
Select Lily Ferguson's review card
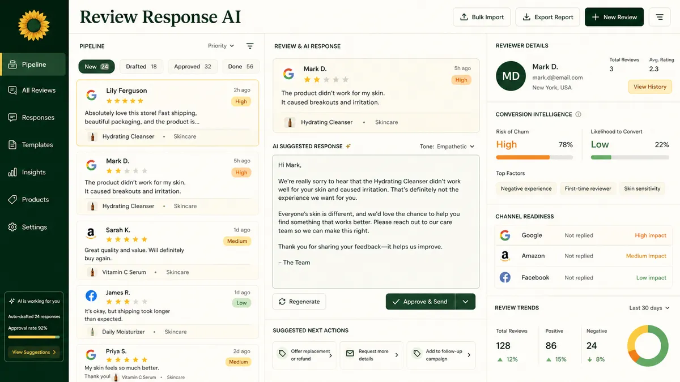click(168, 113)
